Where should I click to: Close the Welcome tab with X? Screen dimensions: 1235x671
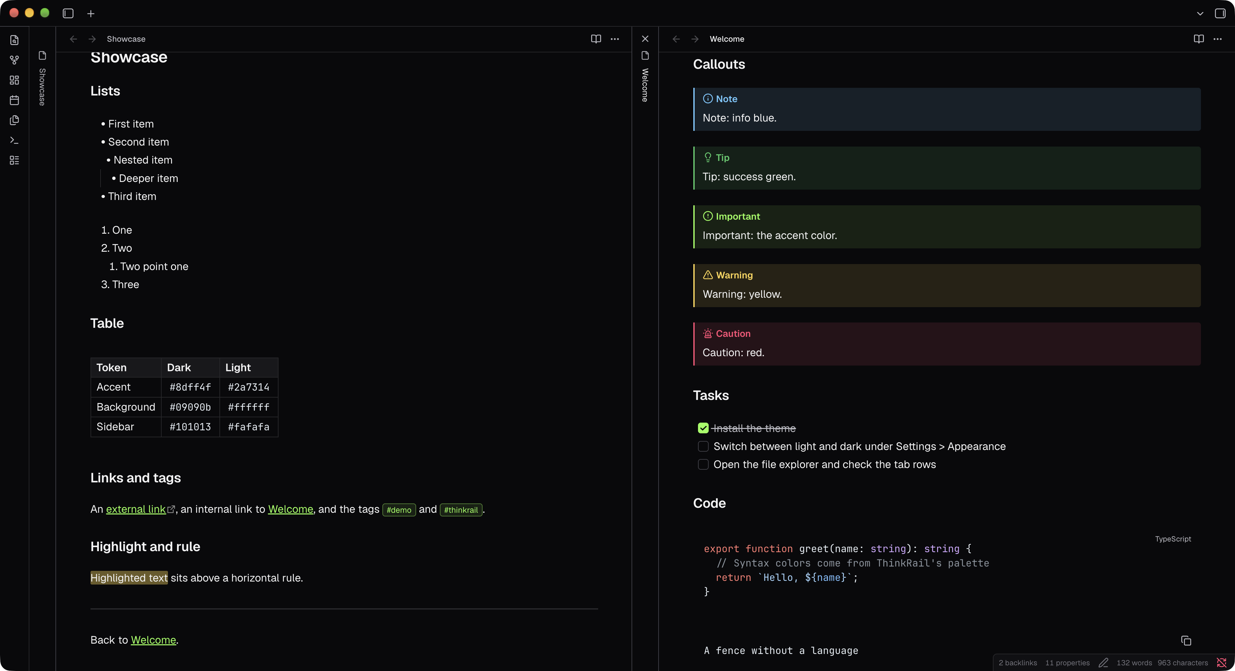point(645,39)
